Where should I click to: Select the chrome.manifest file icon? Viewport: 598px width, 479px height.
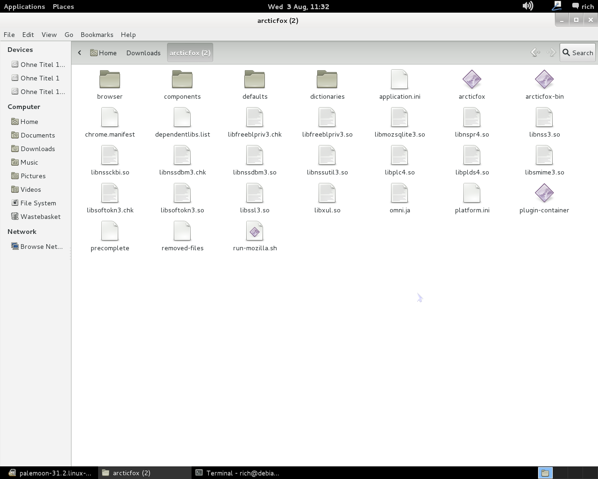(110, 117)
